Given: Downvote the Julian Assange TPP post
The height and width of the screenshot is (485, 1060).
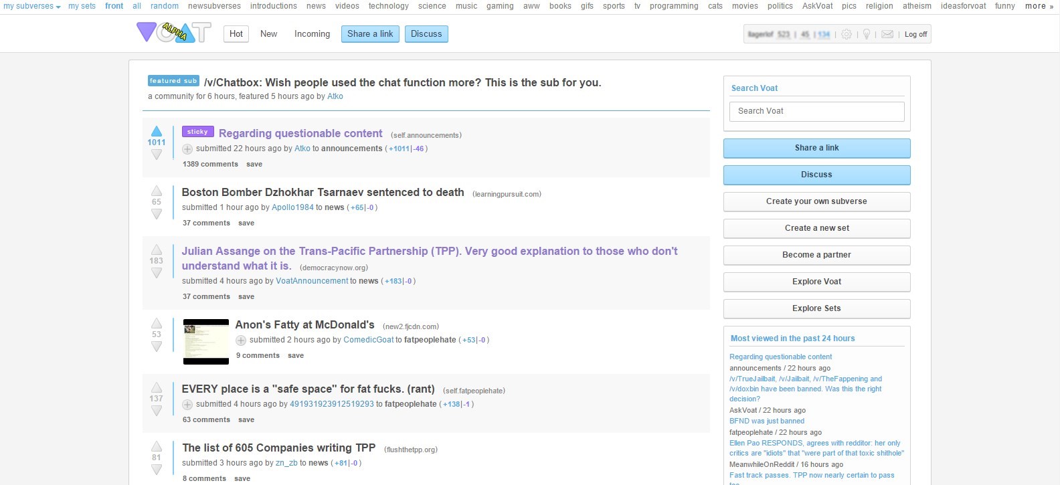Looking at the screenshot, I should pyautogui.click(x=157, y=273).
